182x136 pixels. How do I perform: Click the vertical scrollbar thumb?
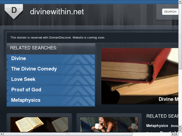coord(180,36)
